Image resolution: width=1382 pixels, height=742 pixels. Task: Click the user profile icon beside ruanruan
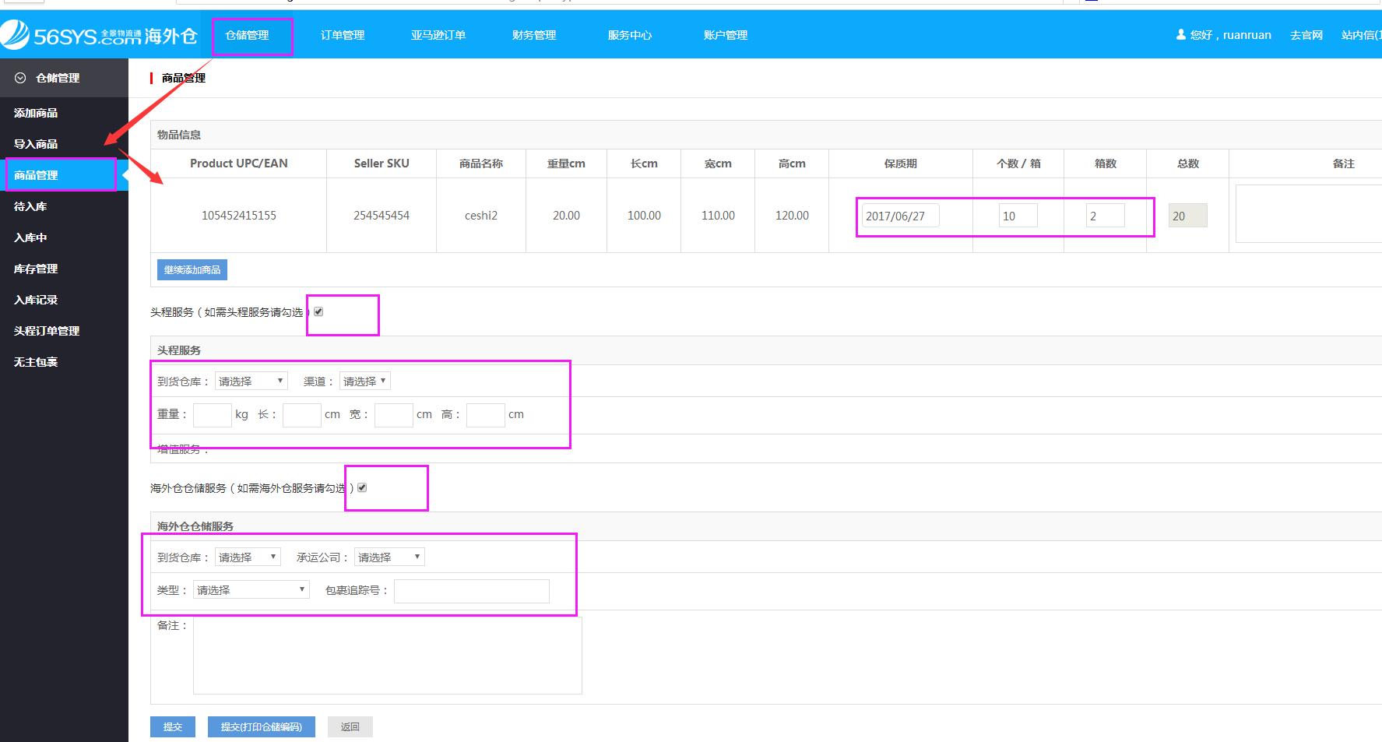point(1180,35)
